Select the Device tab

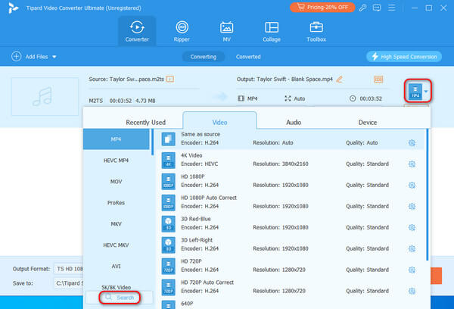[x=368, y=123]
